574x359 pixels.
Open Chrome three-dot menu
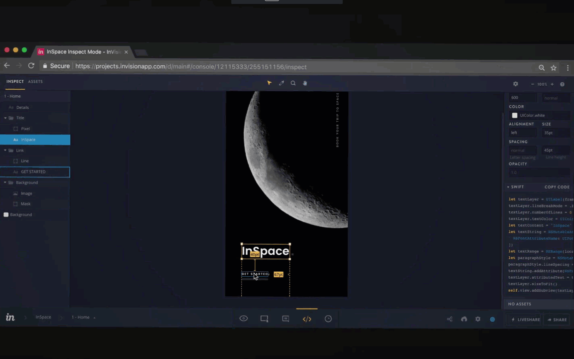pos(568,68)
